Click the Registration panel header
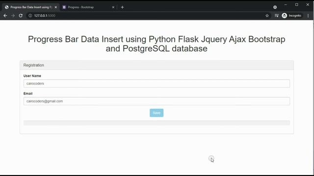Viewport: 314px width, 176px height. pos(157,65)
